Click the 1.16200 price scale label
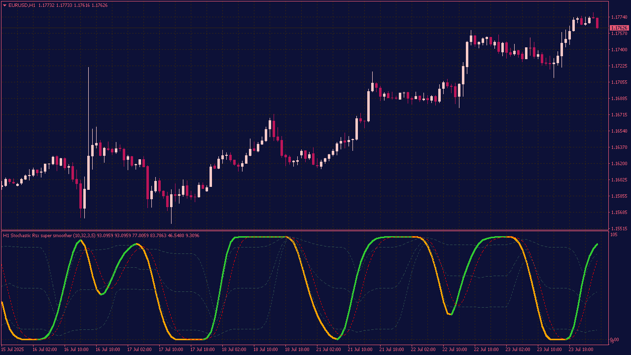 [619, 164]
